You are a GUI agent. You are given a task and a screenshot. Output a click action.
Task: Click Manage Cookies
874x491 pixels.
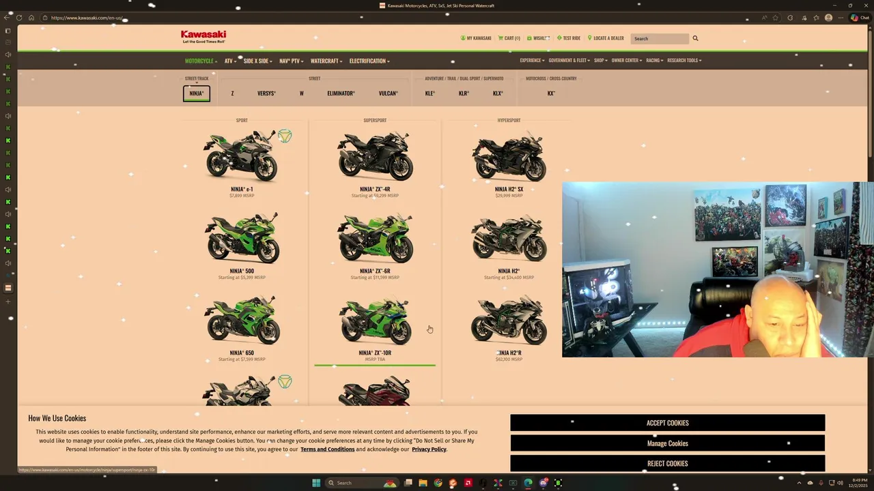click(x=667, y=443)
